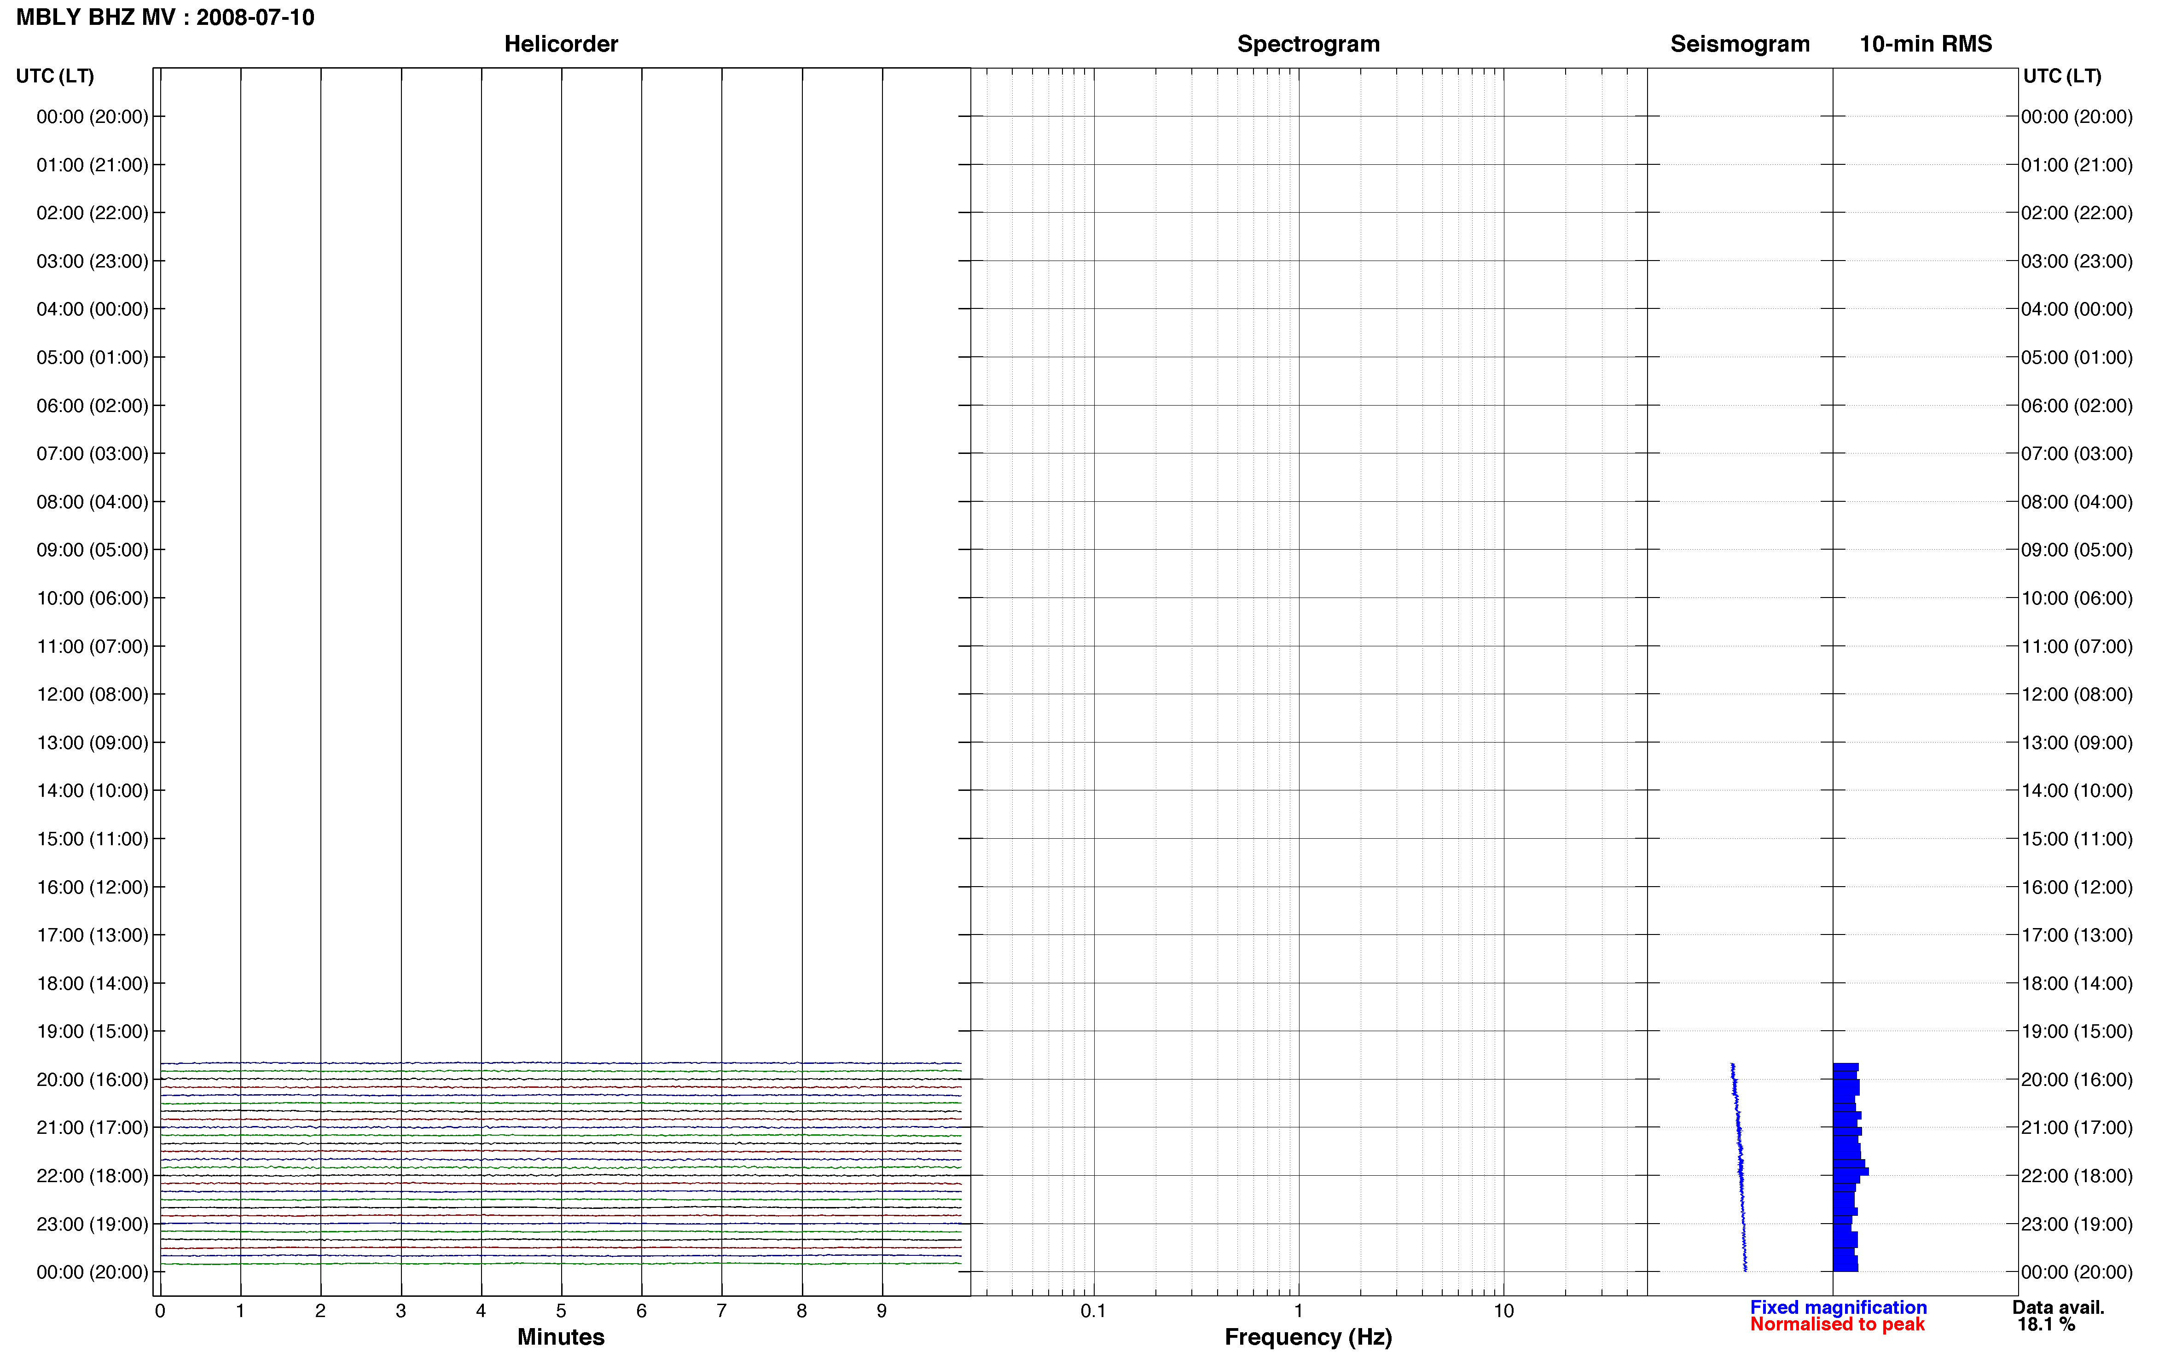
Task: Click the 'Data avail.' label
Action: pyautogui.click(x=2059, y=1307)
